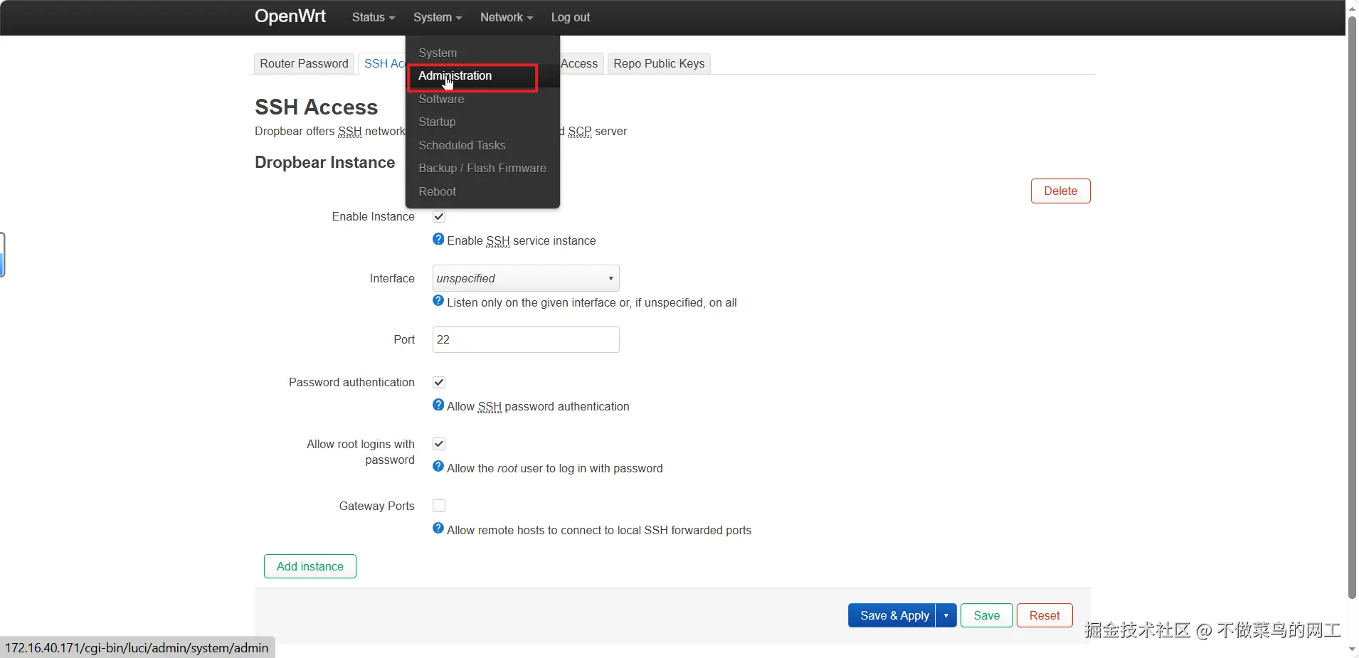The image size is (1359, 658).
Task: Choose Software from System menu
Action: tap(482, 99)
